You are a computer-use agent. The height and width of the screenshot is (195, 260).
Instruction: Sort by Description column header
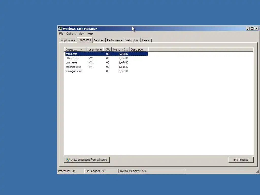[139, 50]
